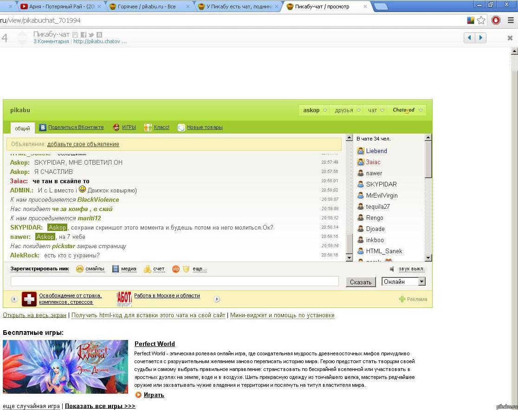Click the save floppy icon near Пикабу-чат
518x410 pixels.
point(75,34)
